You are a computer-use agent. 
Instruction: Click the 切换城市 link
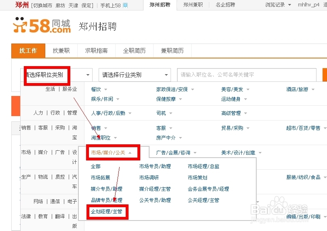tap(43, 5)
